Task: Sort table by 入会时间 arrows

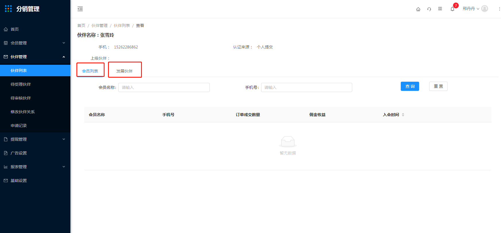Action: 403,115
